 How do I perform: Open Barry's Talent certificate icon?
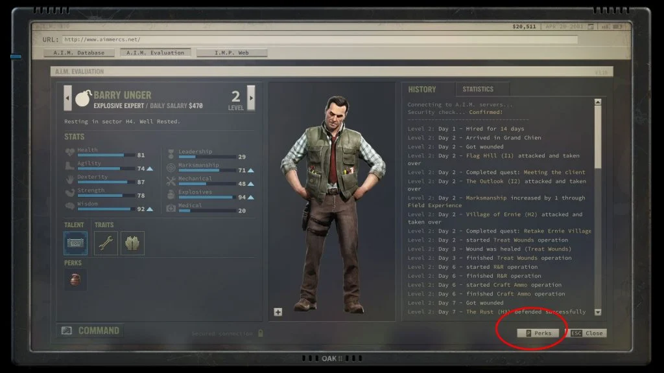point(75,243)
